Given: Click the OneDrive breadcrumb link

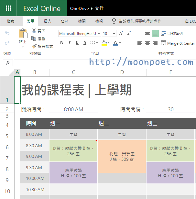Looking at the screenshot, I should pos(79,8).
